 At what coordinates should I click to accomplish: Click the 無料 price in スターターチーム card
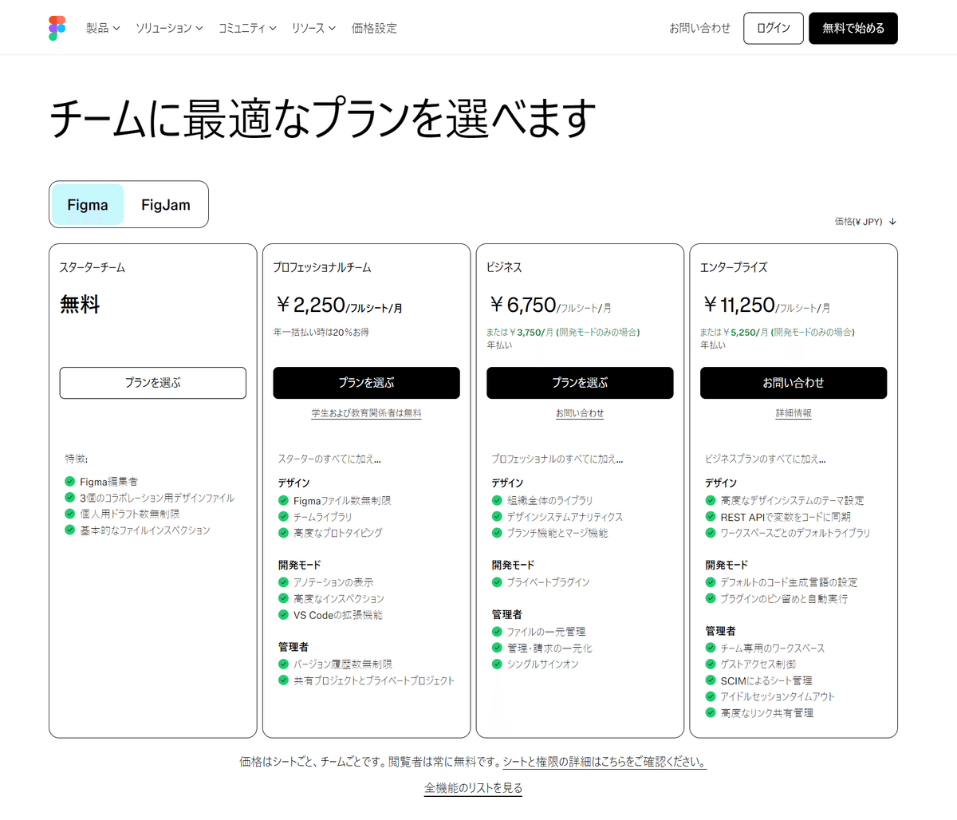point(80,305)
